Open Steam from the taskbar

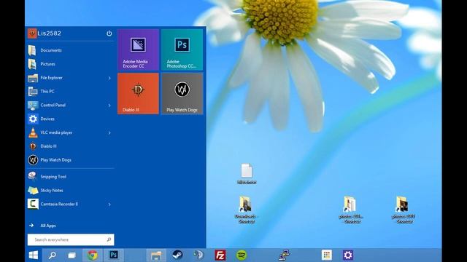click(178, 255)
